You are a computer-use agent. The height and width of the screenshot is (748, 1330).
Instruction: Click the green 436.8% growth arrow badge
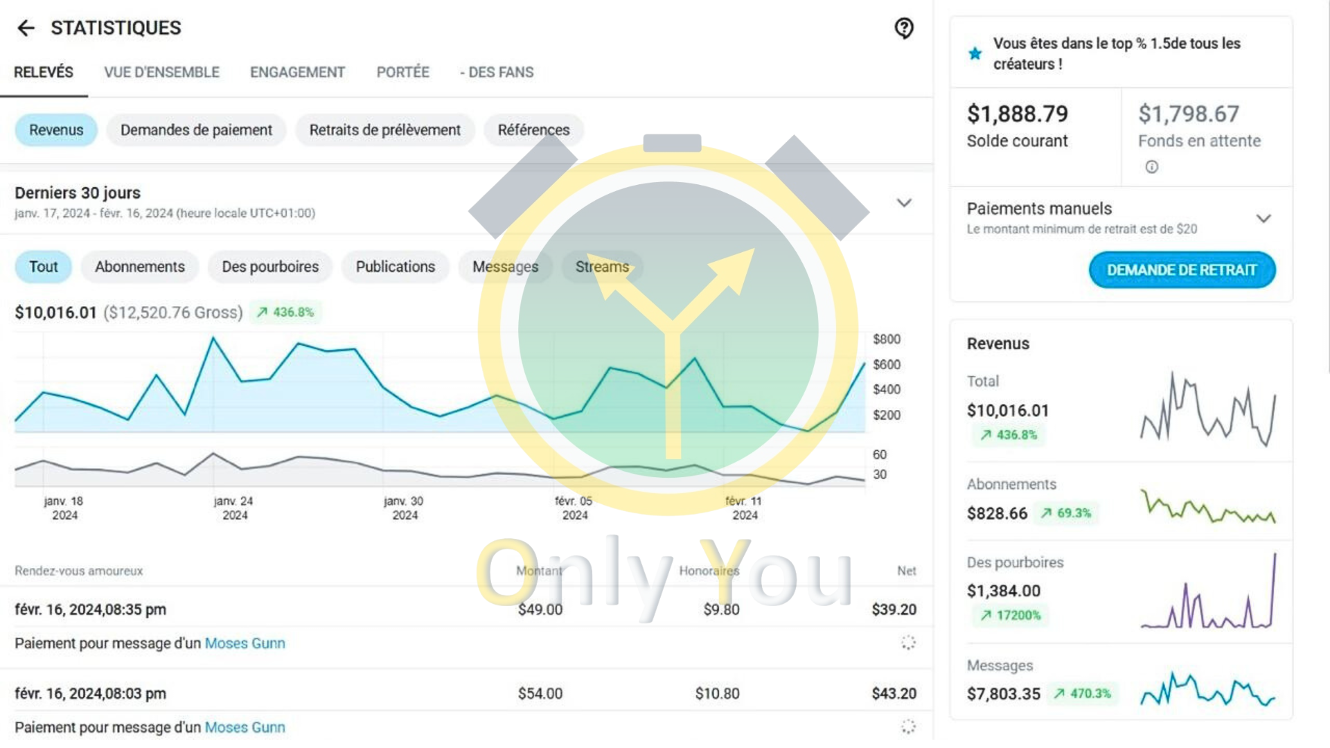click(285, 312)
